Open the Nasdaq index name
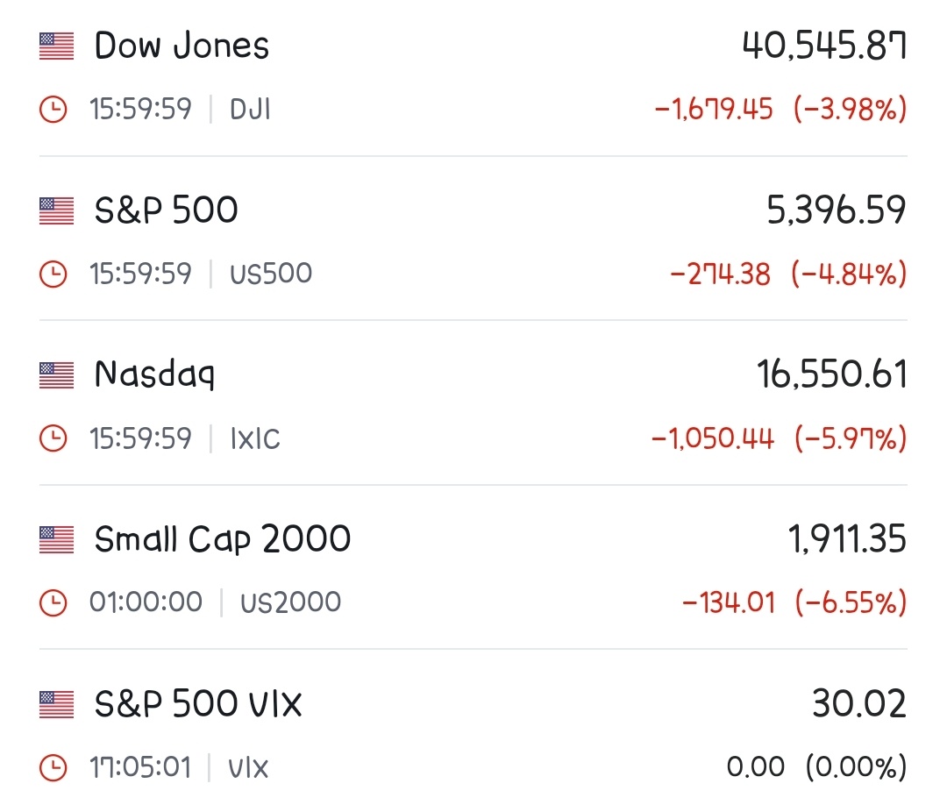The height and width of the screenshot is (805, 947). (154, 375)
